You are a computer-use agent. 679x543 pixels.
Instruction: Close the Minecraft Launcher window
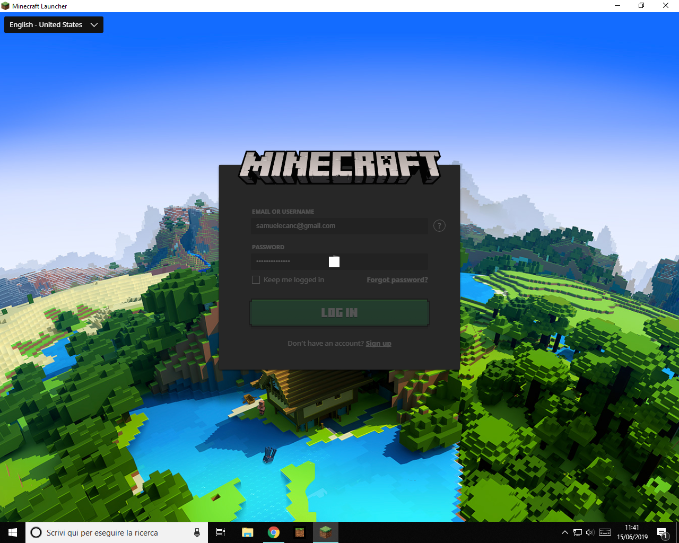[x=666, y=6]
